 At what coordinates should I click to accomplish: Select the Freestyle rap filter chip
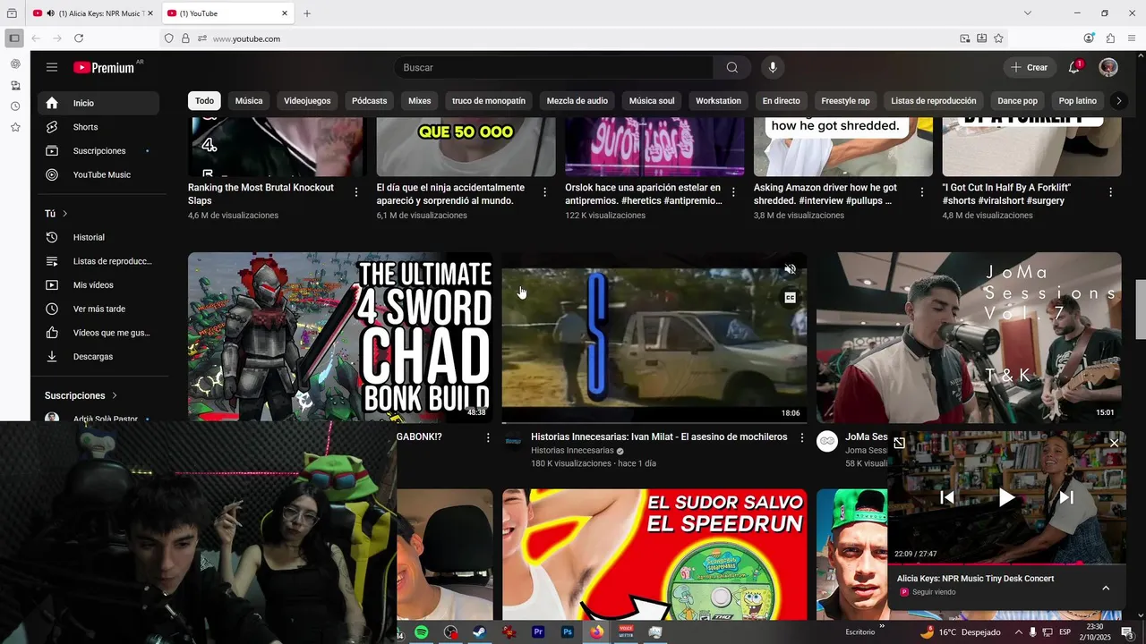[845, 101]
